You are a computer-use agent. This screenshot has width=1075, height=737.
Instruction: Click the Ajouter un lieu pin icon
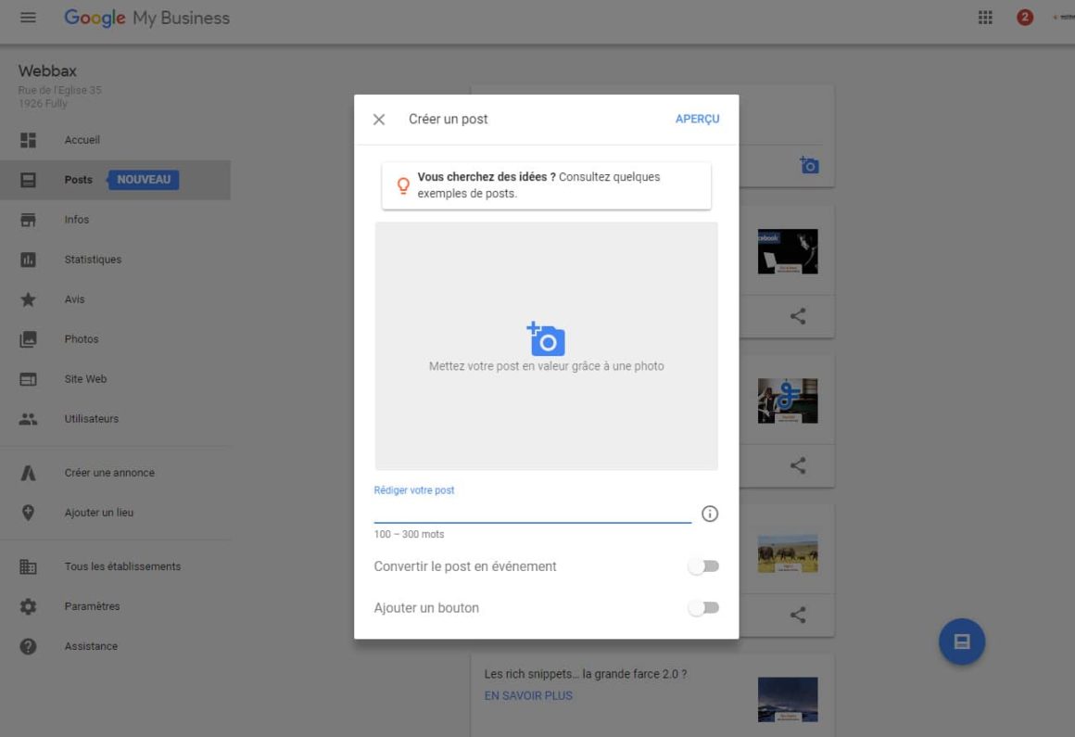(x=28, y=513)
